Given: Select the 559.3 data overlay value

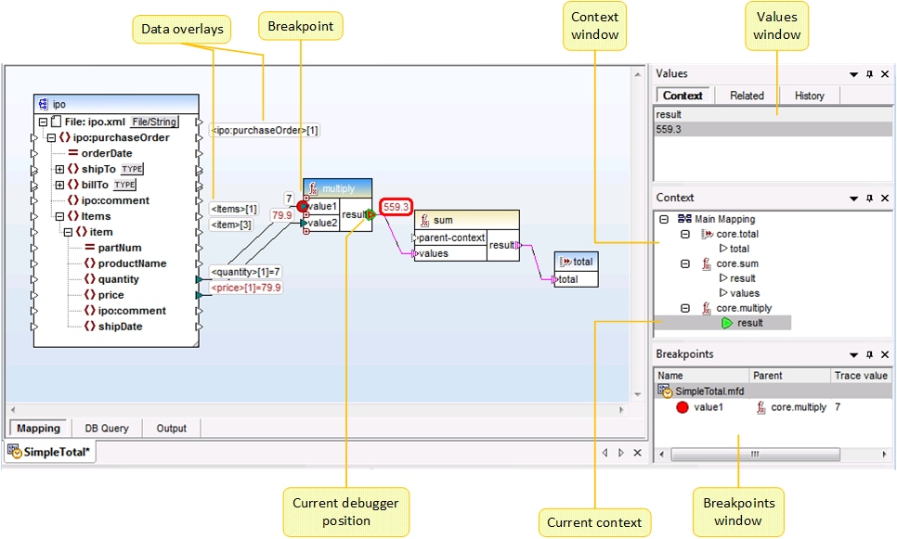Looking at the screenshot, I should [396, 207].
